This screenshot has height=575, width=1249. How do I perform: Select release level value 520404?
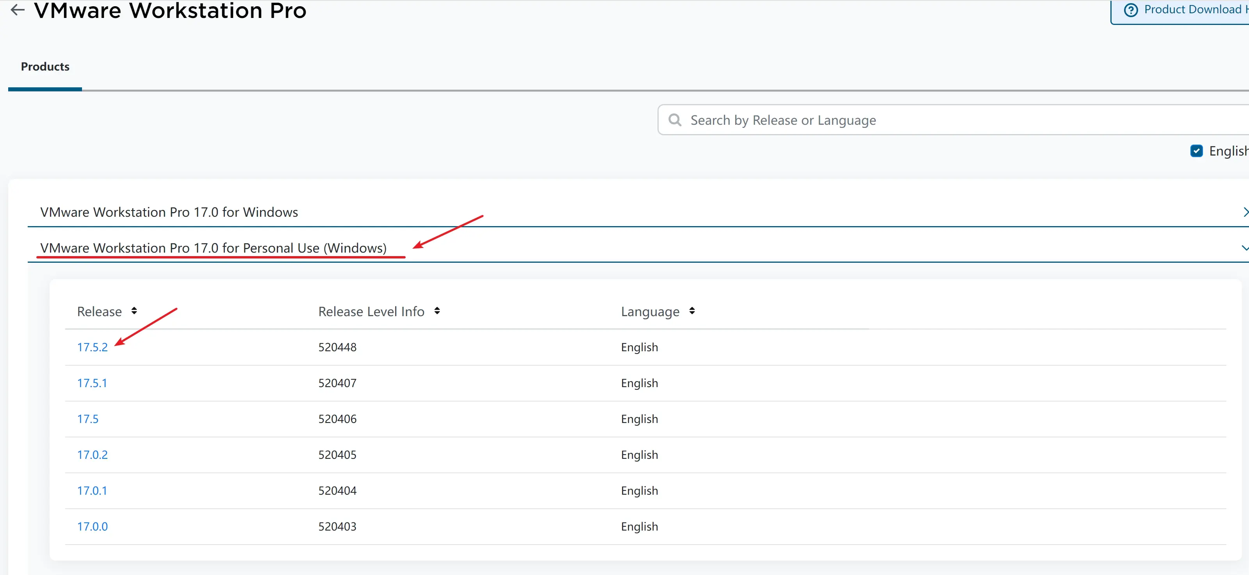click(337, 490)
